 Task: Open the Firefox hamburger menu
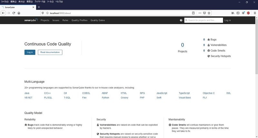[x=255, y=13]
